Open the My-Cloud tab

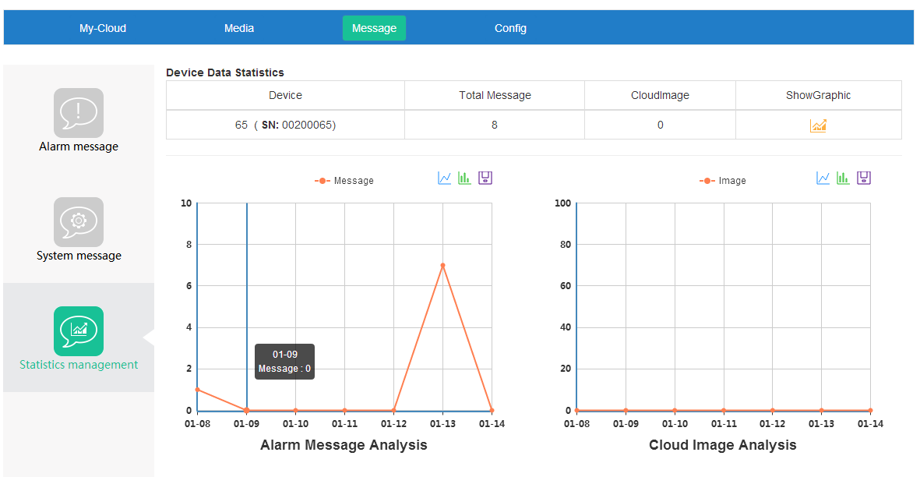pos(103,28)
